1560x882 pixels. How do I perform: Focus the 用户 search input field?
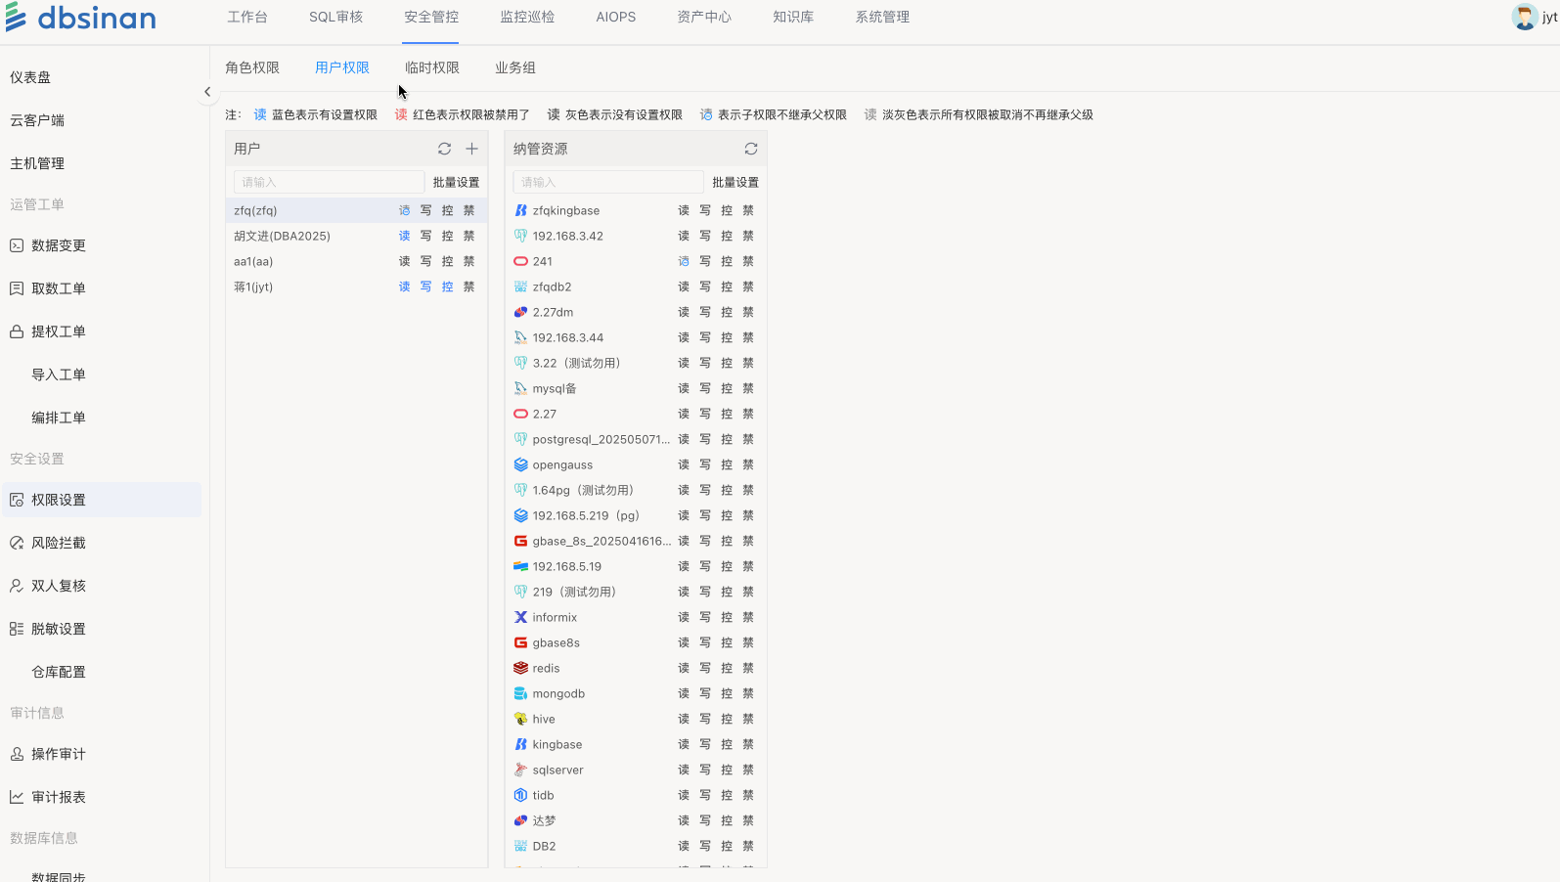(x=328, y=182)
